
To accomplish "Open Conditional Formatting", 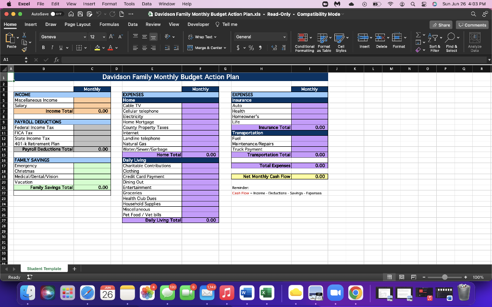I will (304, 43).
